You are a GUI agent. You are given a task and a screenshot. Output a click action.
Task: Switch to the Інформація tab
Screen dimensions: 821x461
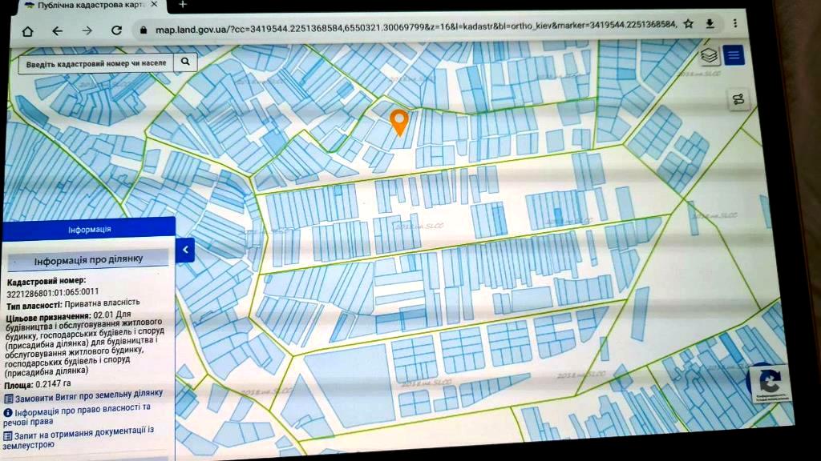(x=89, y=230)
